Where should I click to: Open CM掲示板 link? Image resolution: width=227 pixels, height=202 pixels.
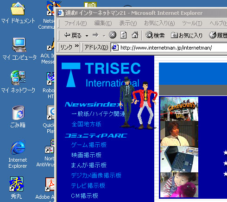[85, 196]
